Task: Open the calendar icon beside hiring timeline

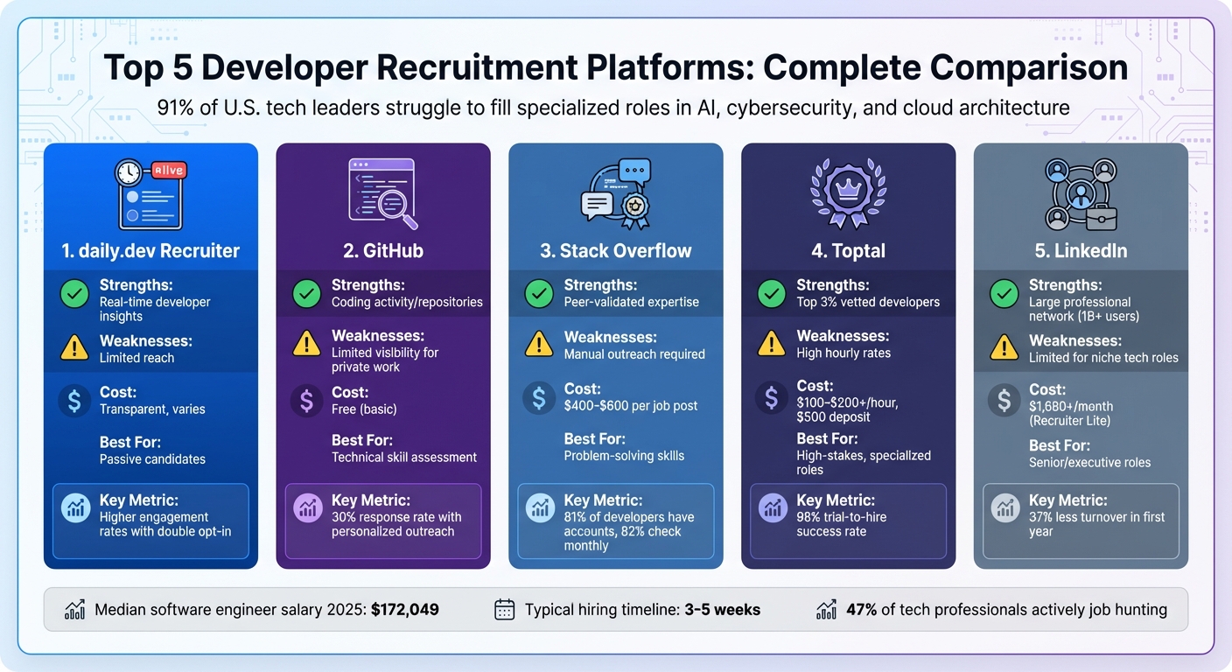Action: click(503, 609)
